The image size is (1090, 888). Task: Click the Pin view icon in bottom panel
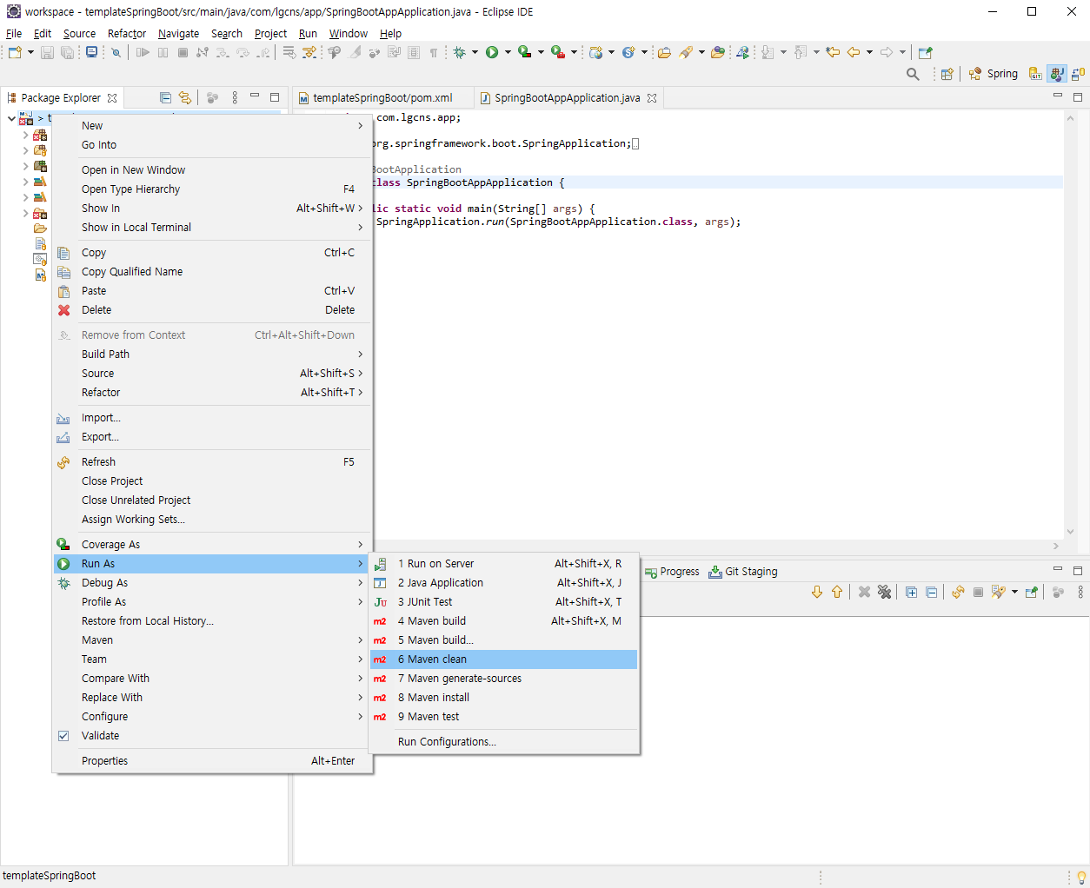pyautogui.click(x=1032, y=592)
